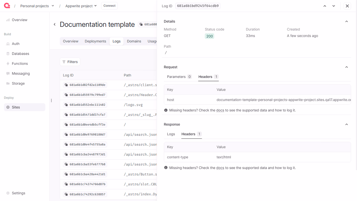Collapse the Details section
This screenshot has width=357, height=201.
[347, 21]
